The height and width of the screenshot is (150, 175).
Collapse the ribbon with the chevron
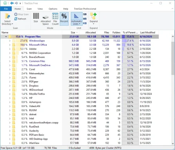(x=172, y=9)
